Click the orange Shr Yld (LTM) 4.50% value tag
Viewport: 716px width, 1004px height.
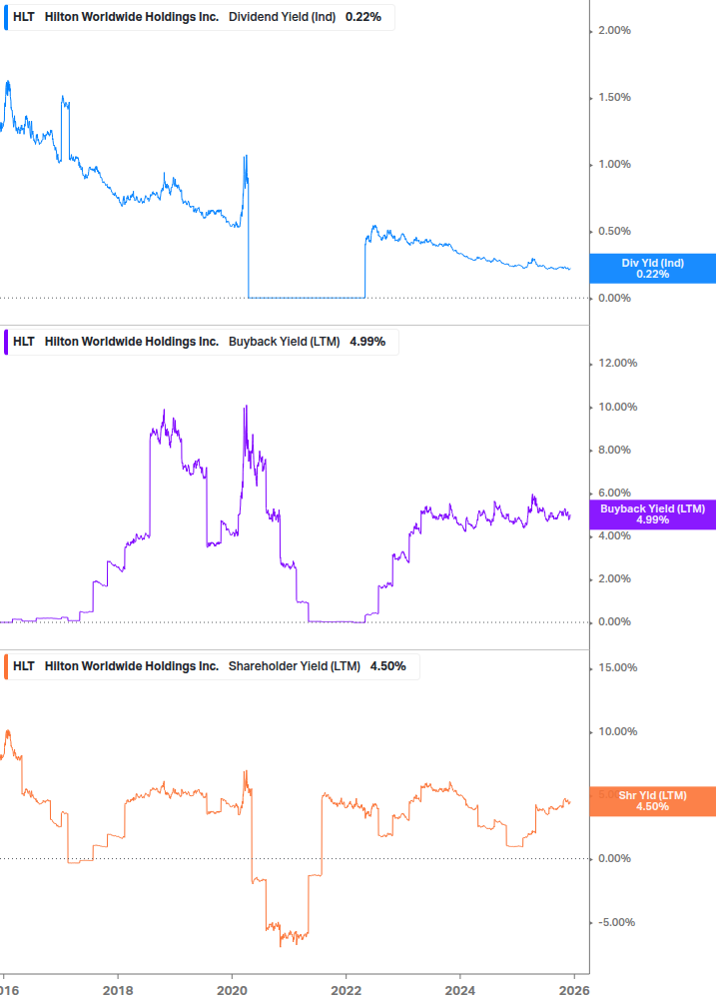tap(653, 801)
